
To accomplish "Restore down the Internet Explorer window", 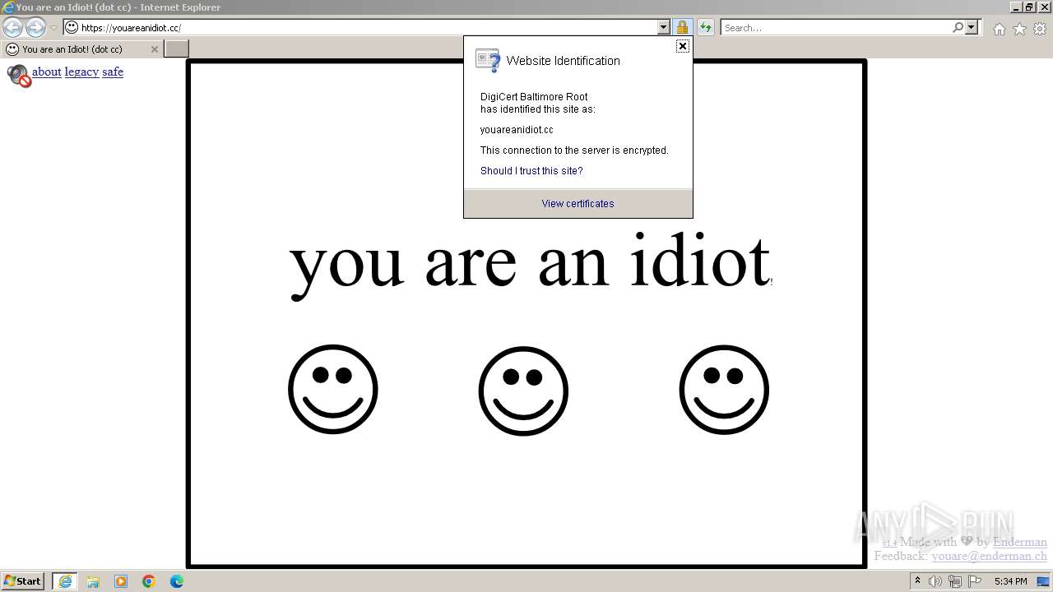I will point(1030,7).
